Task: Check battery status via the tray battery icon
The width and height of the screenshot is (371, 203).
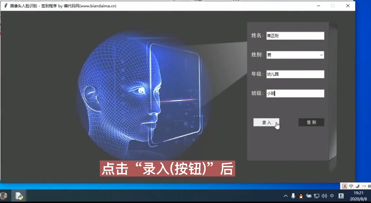Action: click(309, 196)
